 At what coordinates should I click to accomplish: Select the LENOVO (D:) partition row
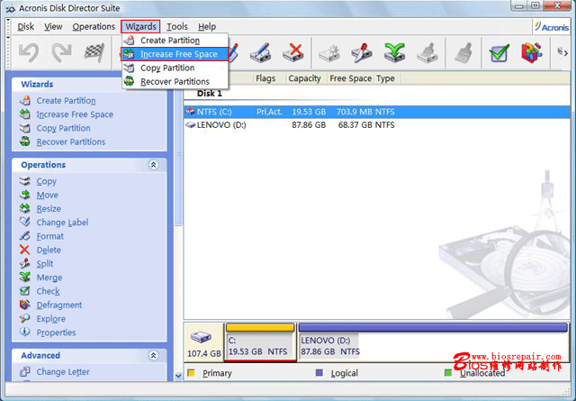[x=377, y=125]
